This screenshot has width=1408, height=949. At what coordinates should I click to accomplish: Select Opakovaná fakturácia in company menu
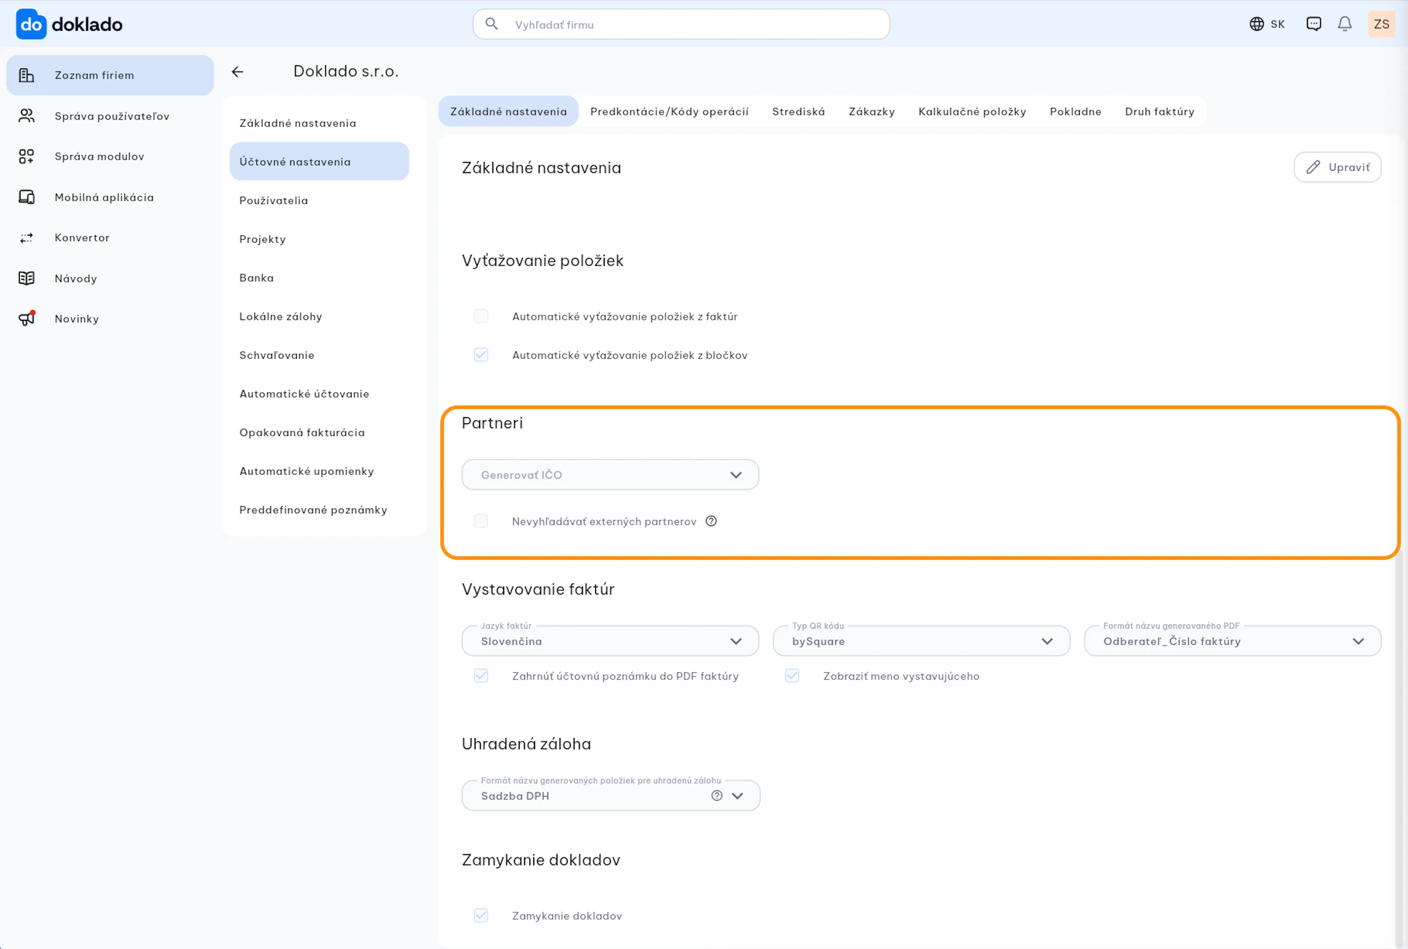(320, 433)
